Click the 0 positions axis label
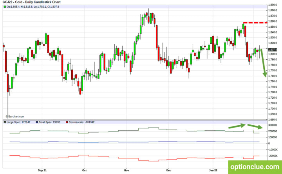This screenshot has height=174, width=282. click(269, 143)
